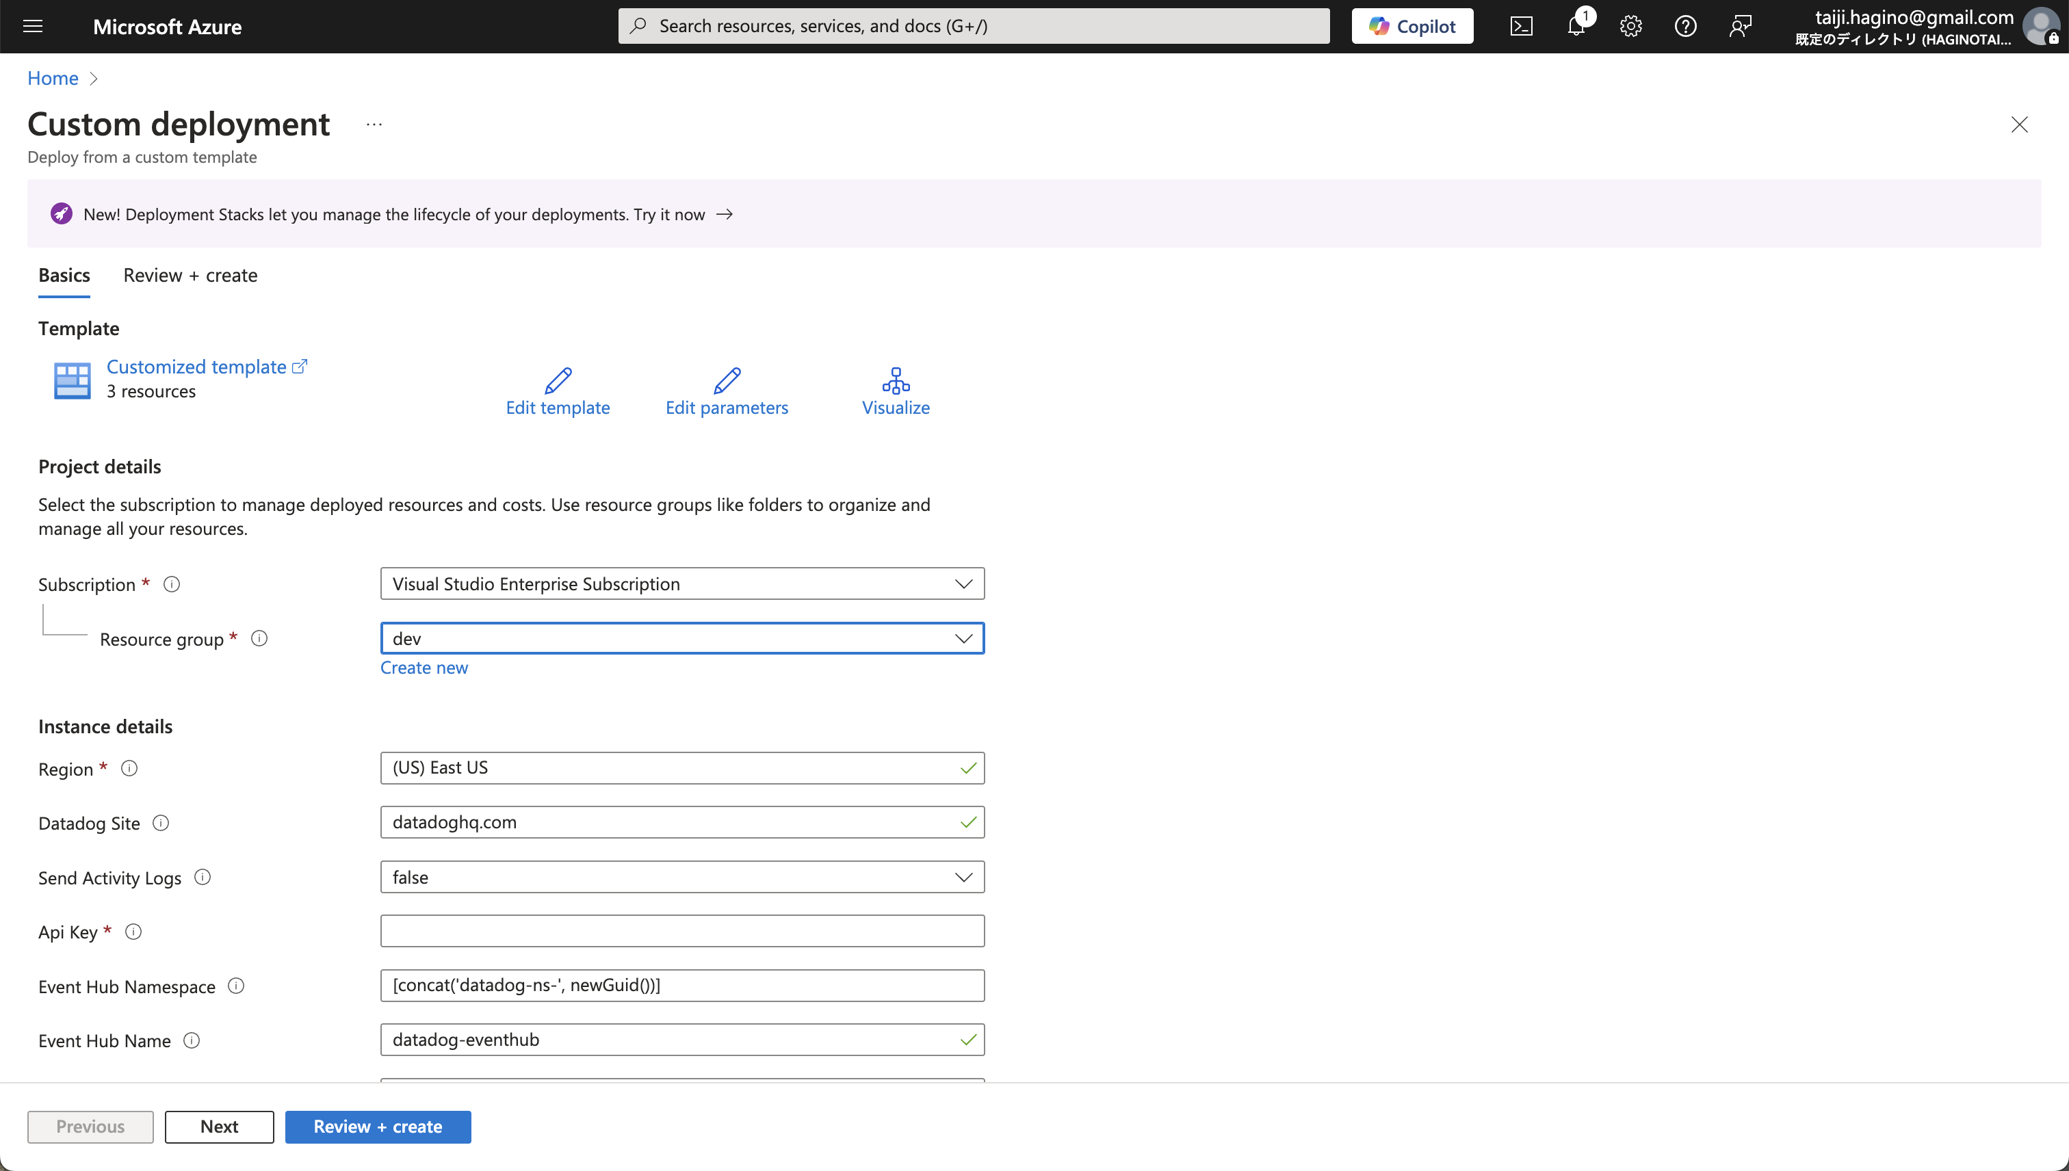Select the Basics tab

point(64,275)
